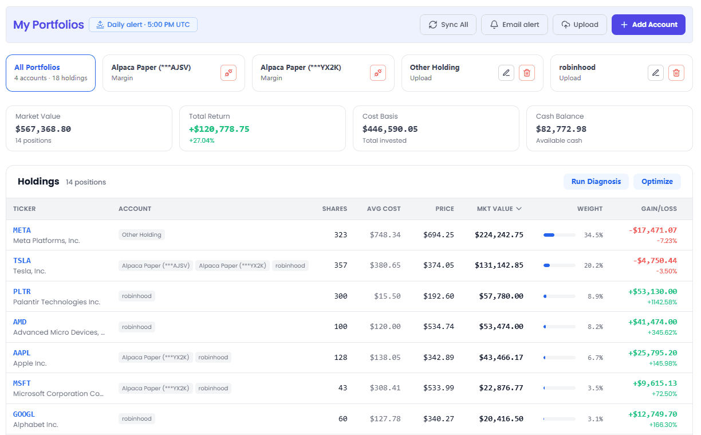
Task: Open the AAPL ticker link
Action: (22, 353)
